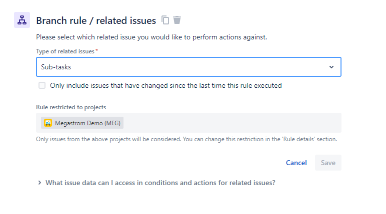Click the 'Branch rule / related issues' heading
Screen dimensions: 386x214
pyautogui.click(x=96, y=20)
